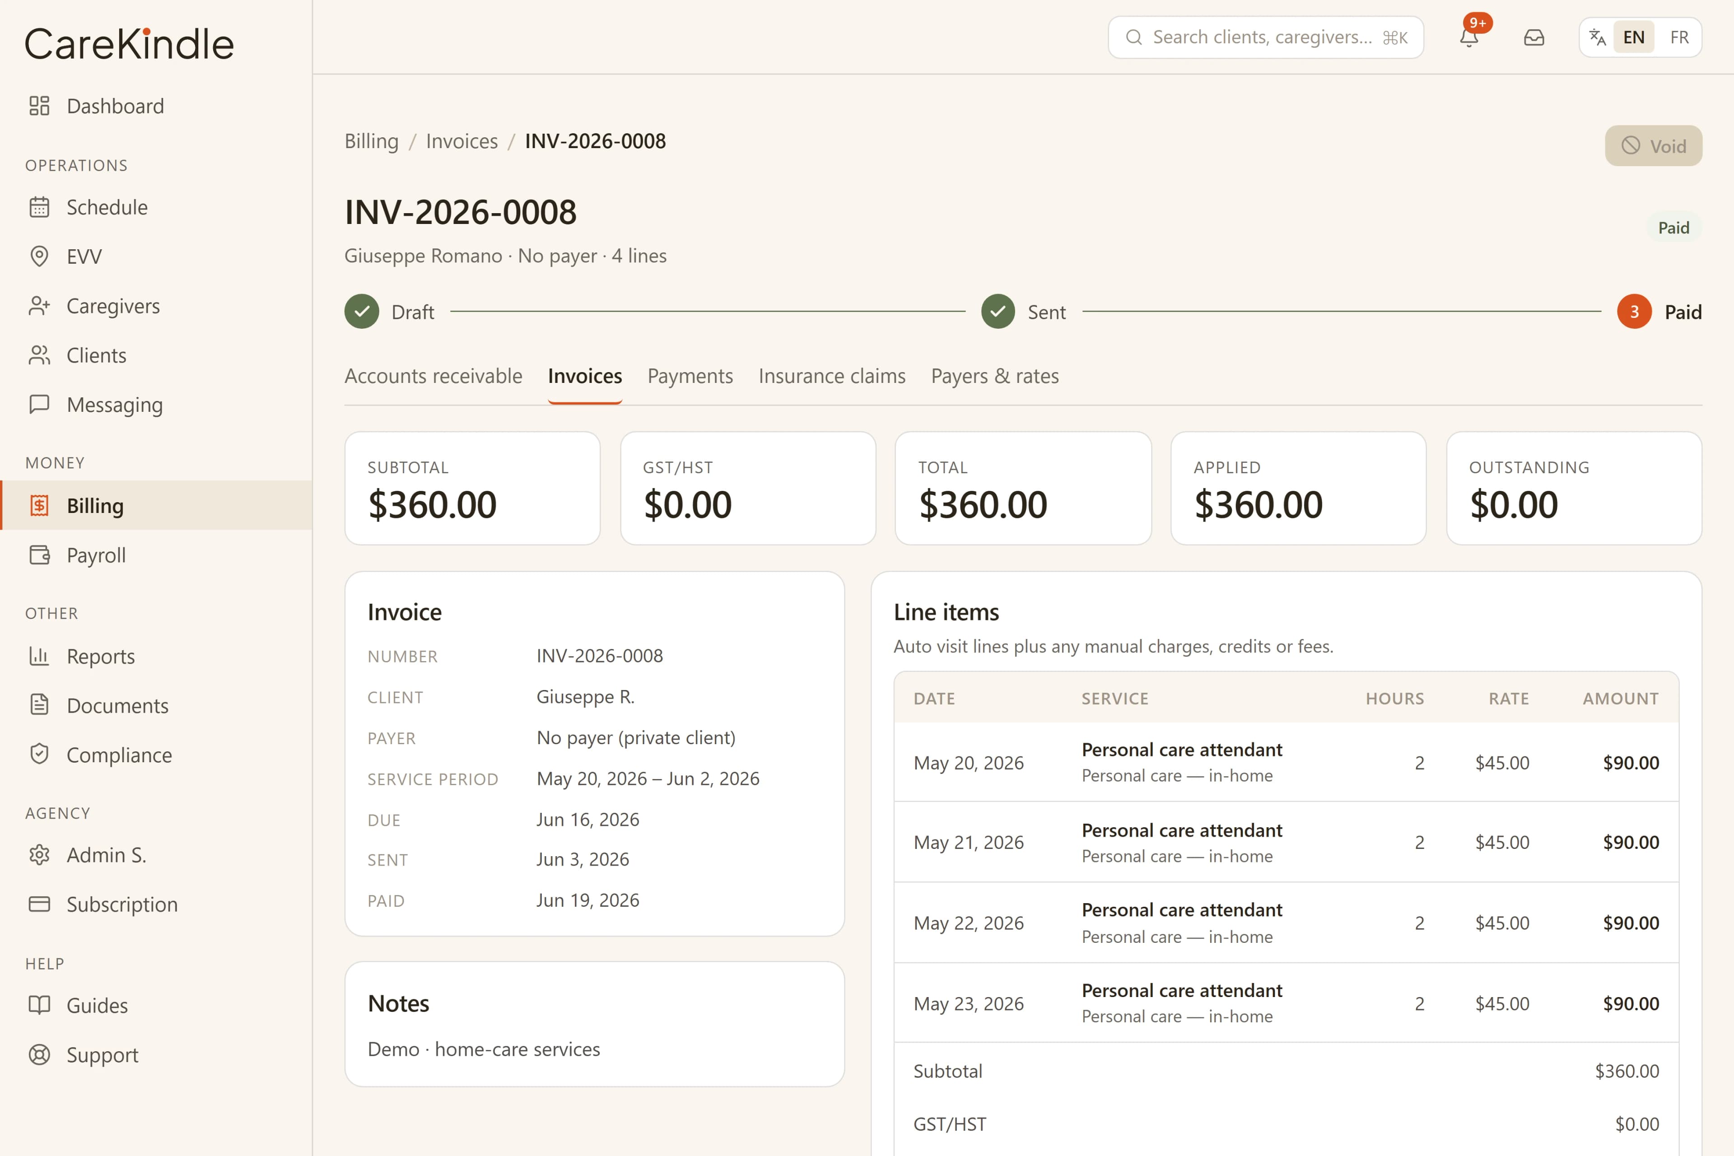Viewport: 1734px width, 1156px height.
Task: Select the May 21, 2026 line item
Action: (x=1286, y=842)
